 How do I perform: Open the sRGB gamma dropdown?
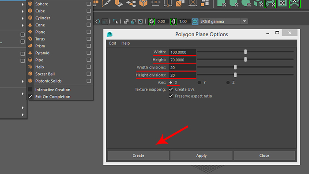point(245,21)
